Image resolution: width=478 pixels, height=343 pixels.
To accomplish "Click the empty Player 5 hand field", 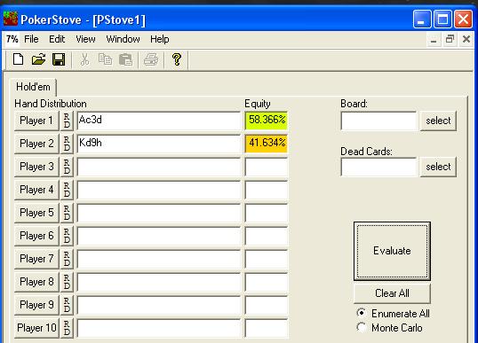I will pos(158,213).
